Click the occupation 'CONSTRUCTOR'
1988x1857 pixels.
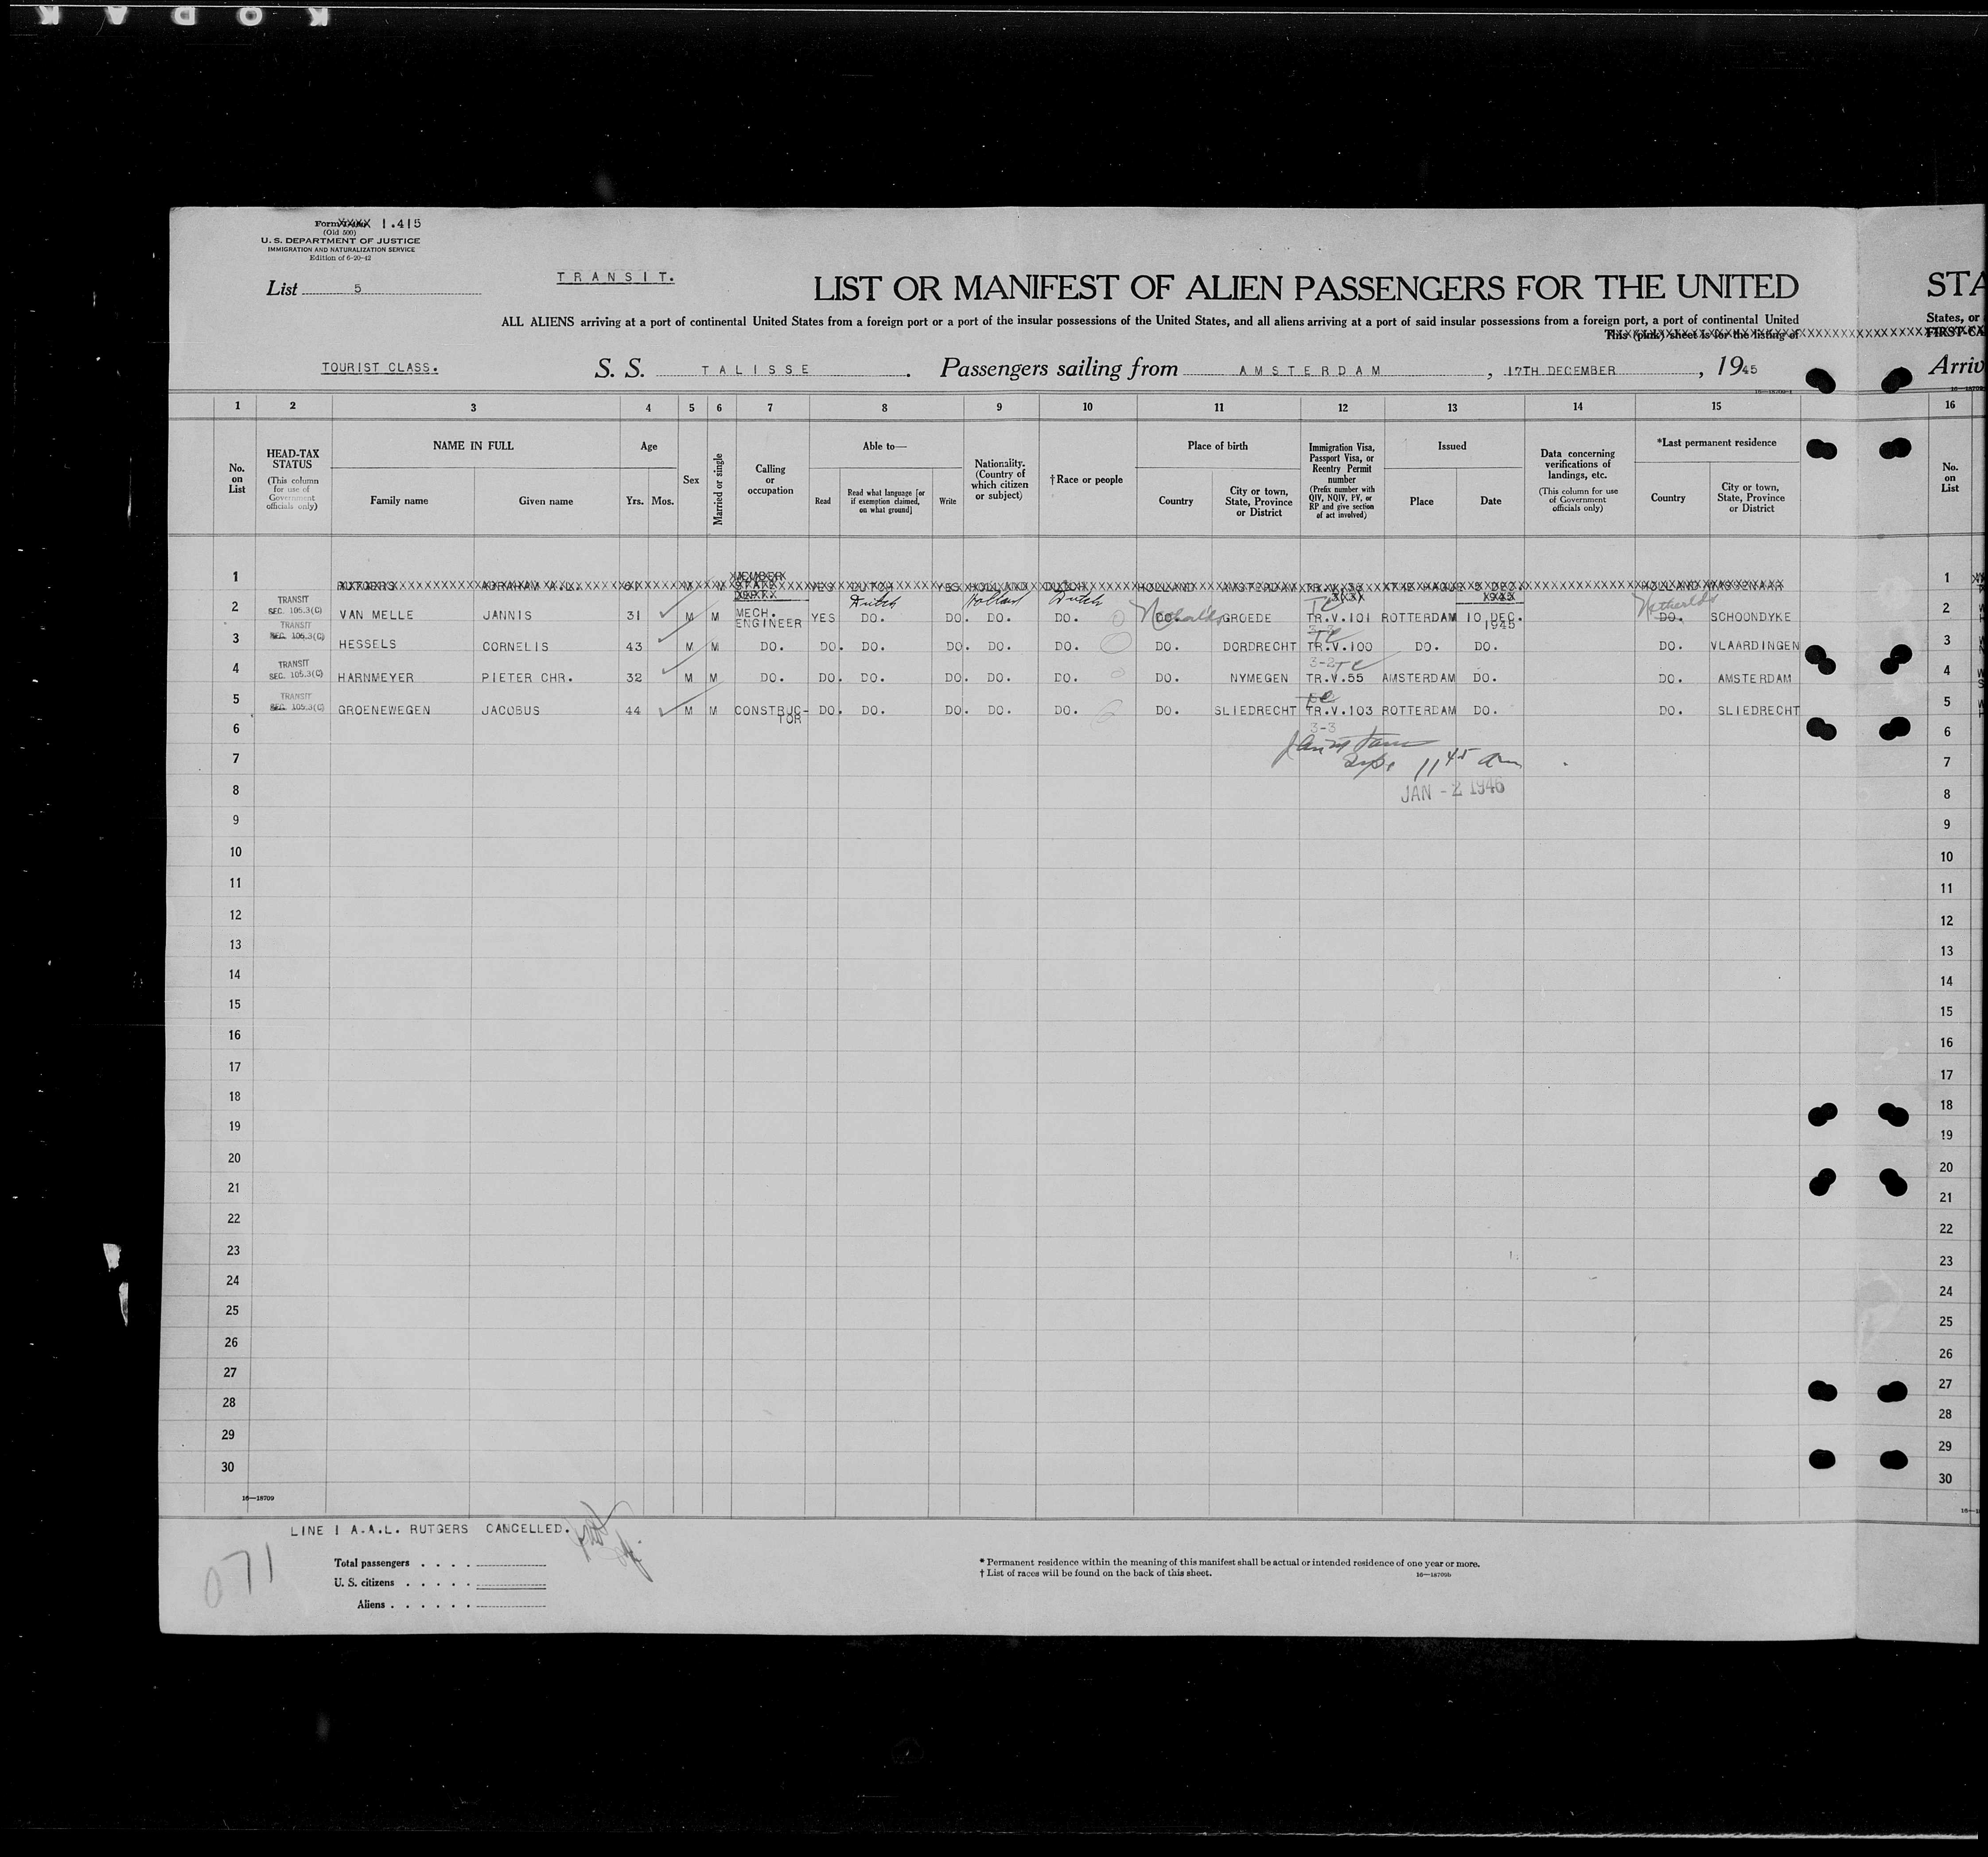pos(770,714)
